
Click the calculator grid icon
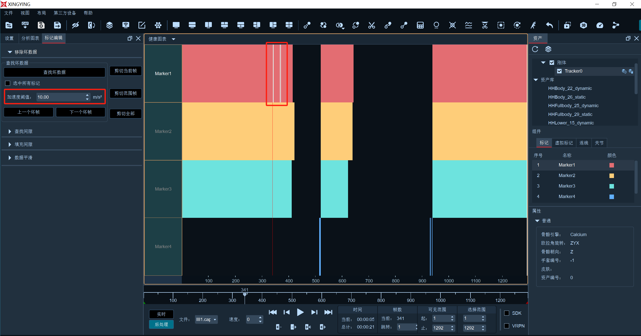pyautogui.click(x=420, y=25)
